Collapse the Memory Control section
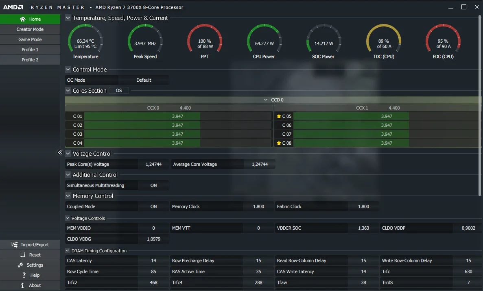 coord(68,195)
